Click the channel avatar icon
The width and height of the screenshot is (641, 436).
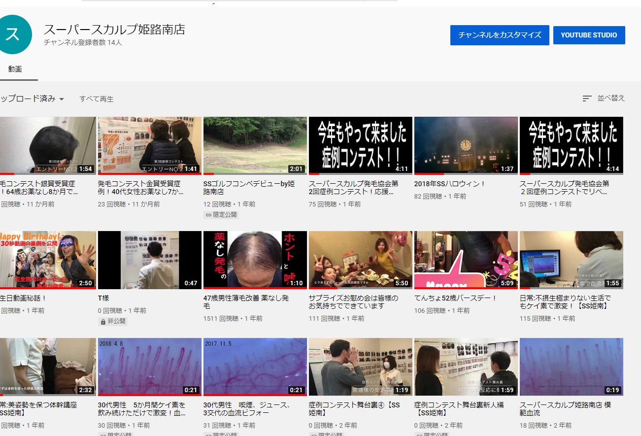click(x=14, y=34)
